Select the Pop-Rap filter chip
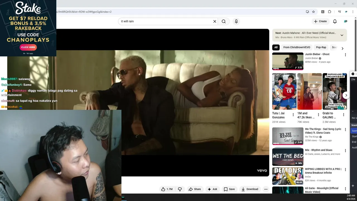Viewport: 357px width, 201px height. 321,47
